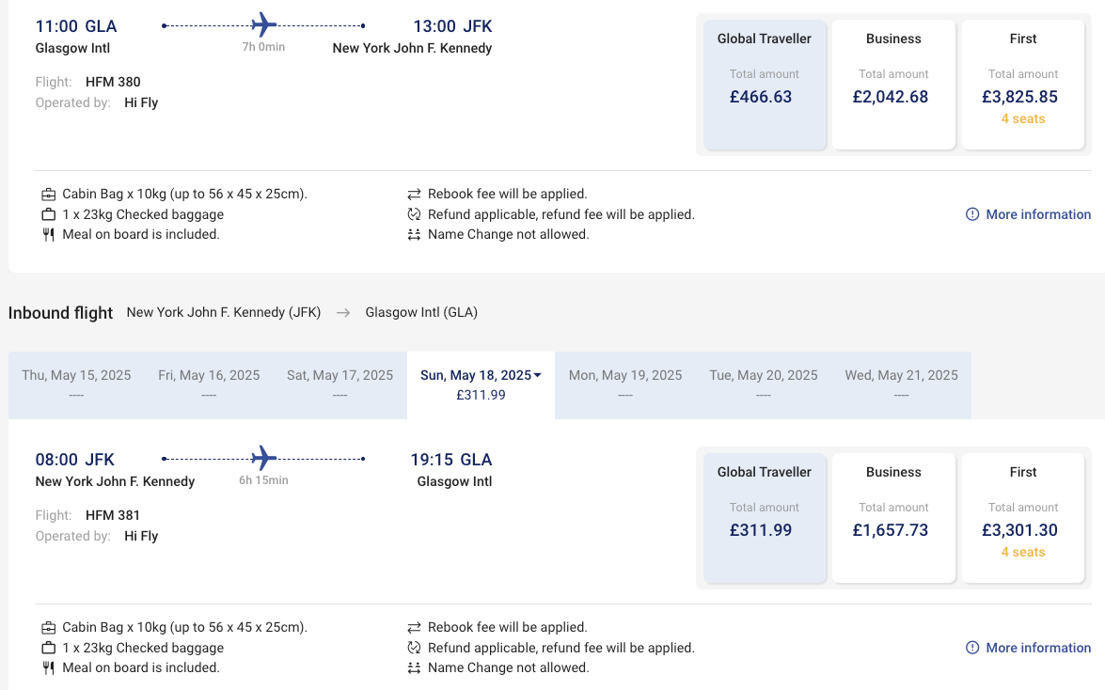Screen dimensions: 1105x690
Task: Open inbound flight More information
Action: tap(1029, 648)
